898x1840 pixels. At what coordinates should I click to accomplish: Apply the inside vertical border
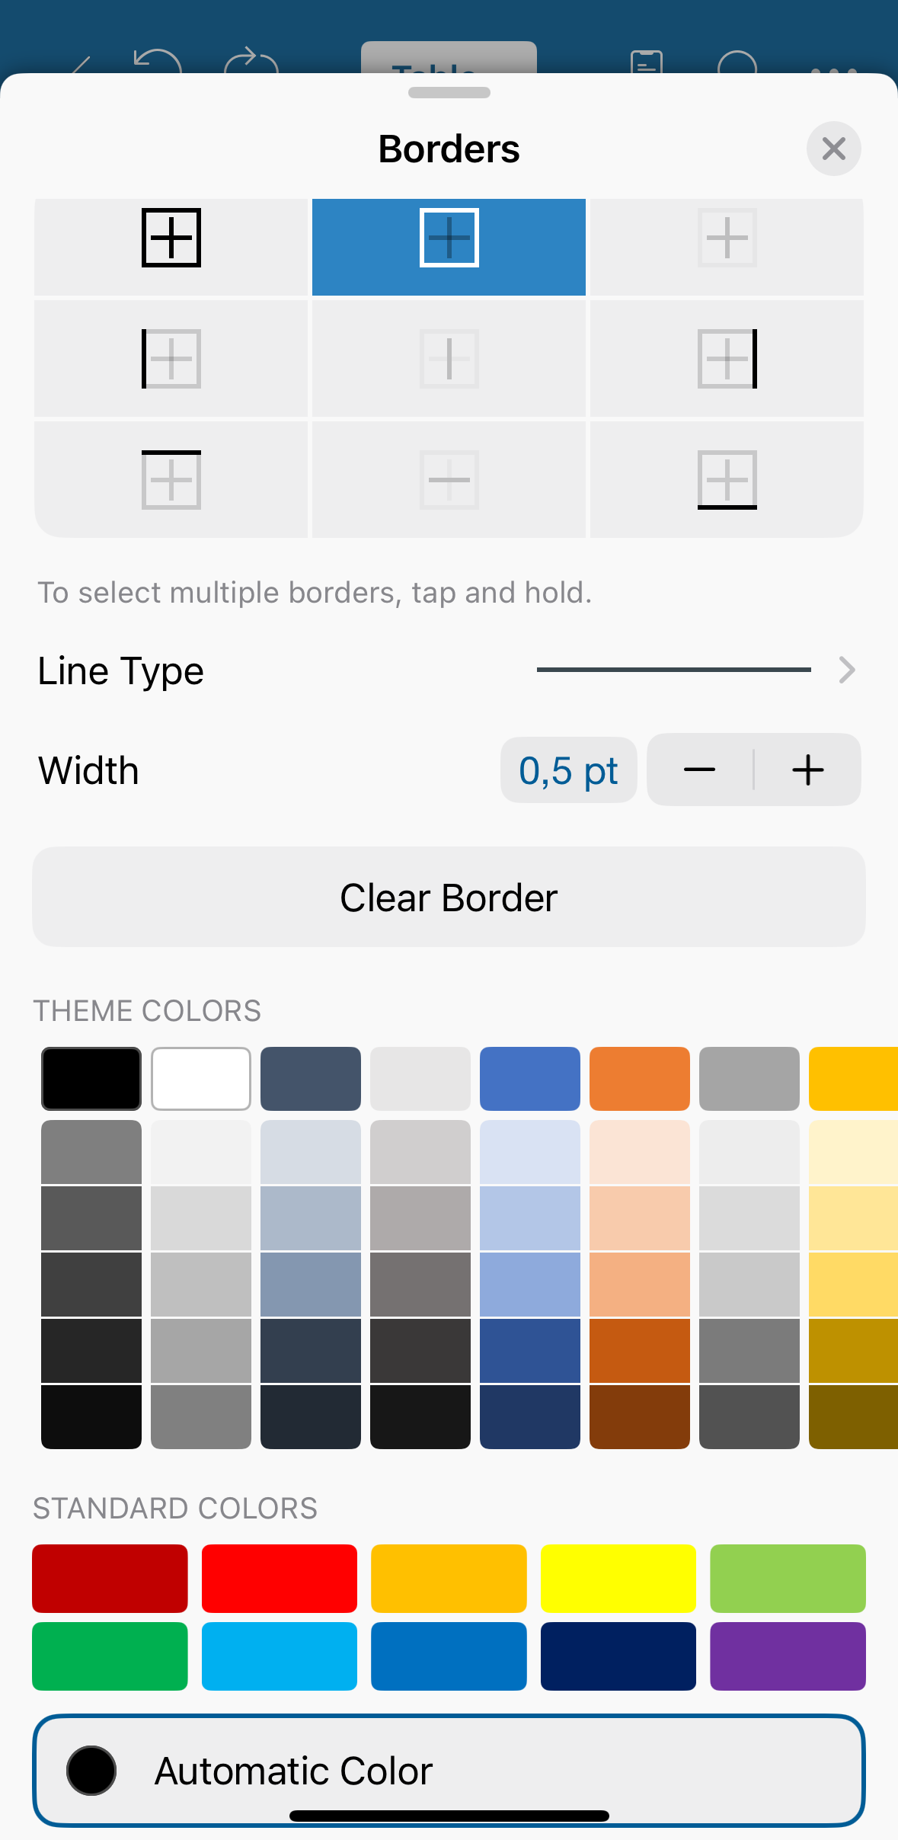tap(449, 358)
